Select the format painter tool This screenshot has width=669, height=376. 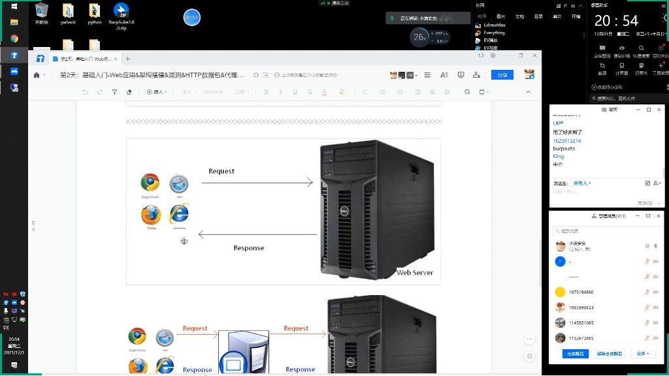coord(114,92)
